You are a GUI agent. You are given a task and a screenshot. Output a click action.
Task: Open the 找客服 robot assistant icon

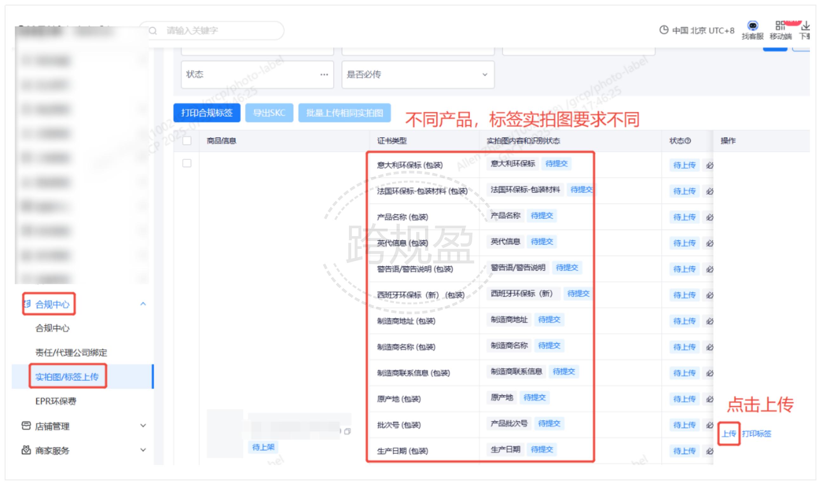[x=752, y=25]
